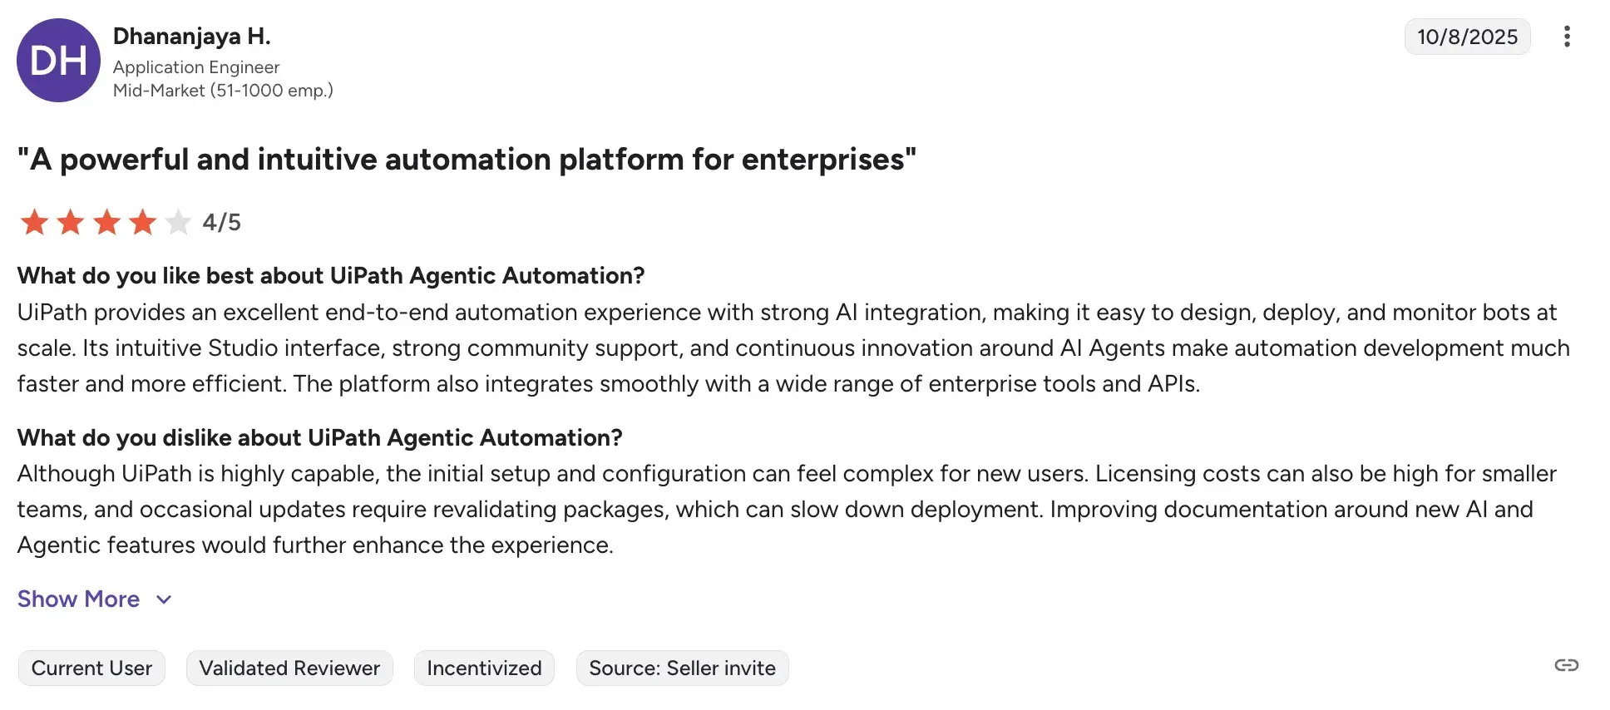Click the Validated Reviewer badge
Screen dimensions: 1610x710
(x=289, y=668)
